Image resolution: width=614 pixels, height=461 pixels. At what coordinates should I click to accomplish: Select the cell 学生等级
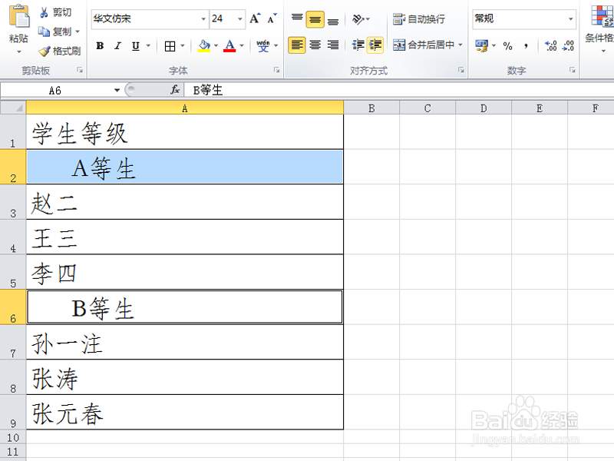point(185,131)
